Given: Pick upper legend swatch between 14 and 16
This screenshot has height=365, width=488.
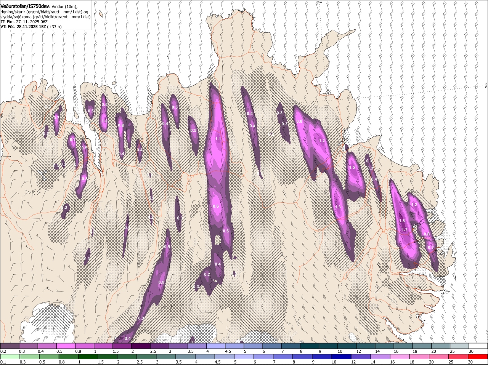Looking at the screenshot, I should pos(384,346).
